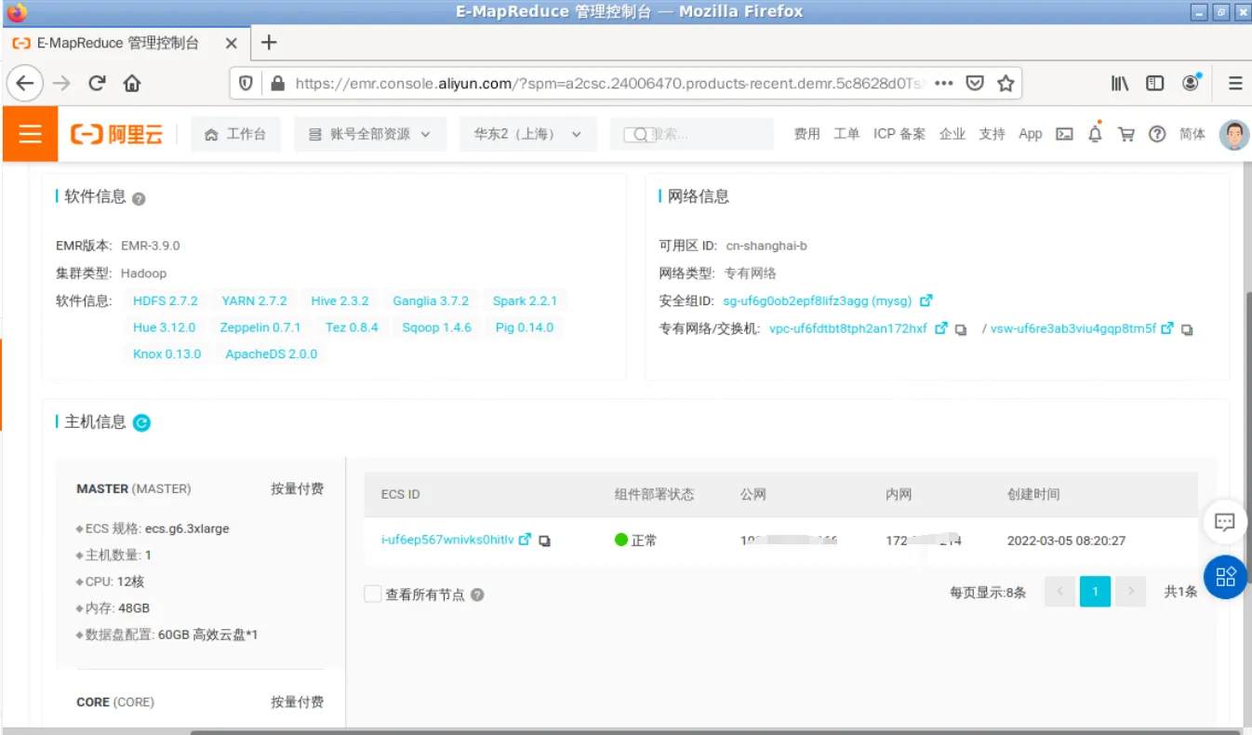The image size is (1252, 735).
Task: Open ECS instance i-uf6ep567wnivks0hitlv link
Action: tap(447, 540)
